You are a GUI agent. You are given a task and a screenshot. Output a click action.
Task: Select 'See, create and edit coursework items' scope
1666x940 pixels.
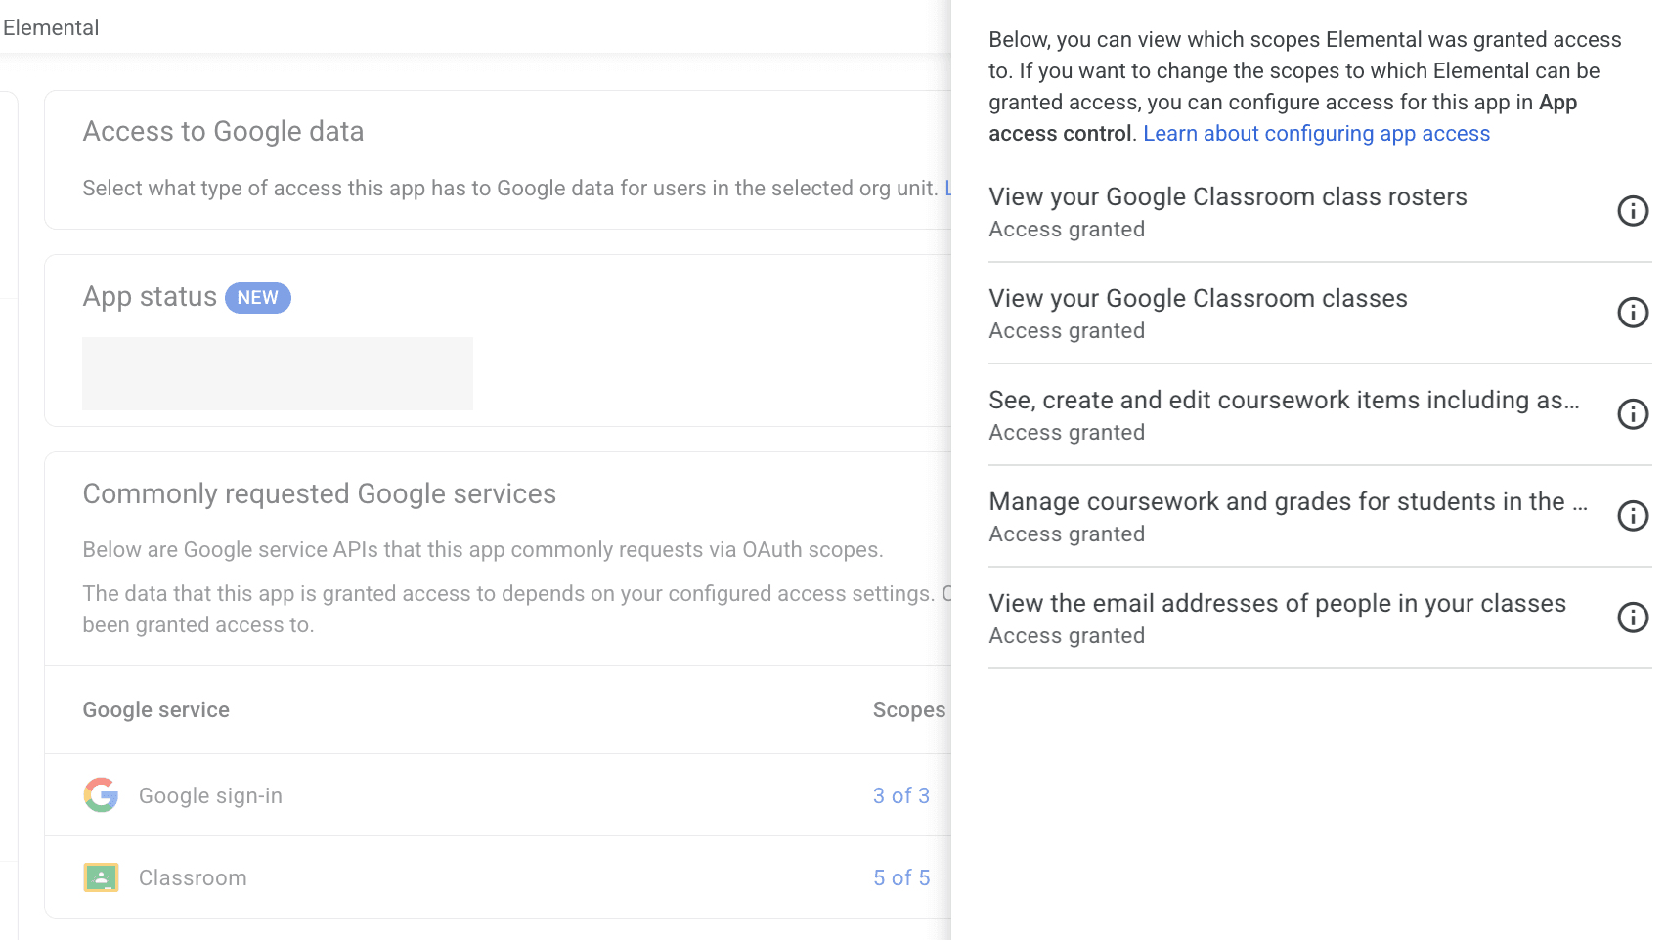click(1284, 401)
